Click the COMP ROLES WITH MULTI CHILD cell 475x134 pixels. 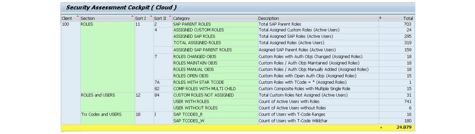pos(215,88)
